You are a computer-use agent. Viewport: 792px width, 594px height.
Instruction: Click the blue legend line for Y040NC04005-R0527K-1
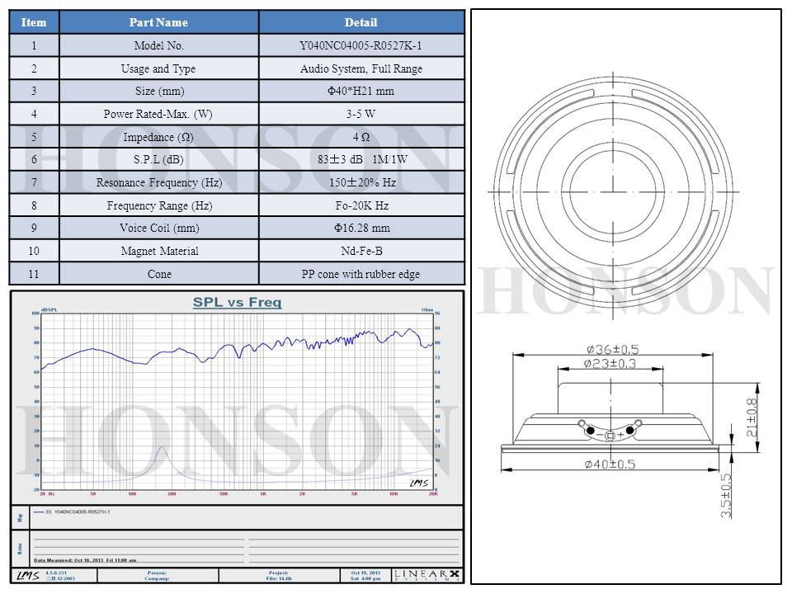click(x=40, y=511)
